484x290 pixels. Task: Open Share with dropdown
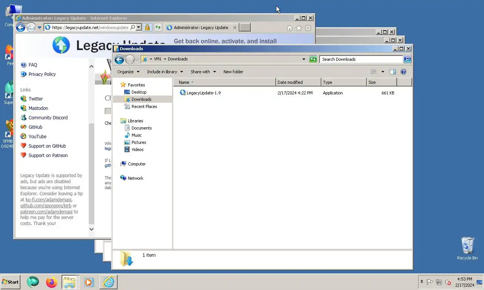(x=203, y=72)
